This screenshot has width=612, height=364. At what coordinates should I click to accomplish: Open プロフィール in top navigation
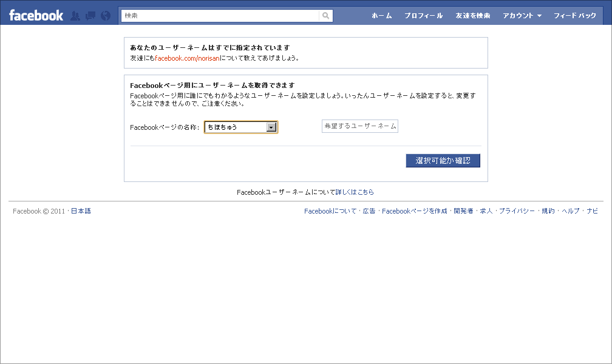(424, 16)
